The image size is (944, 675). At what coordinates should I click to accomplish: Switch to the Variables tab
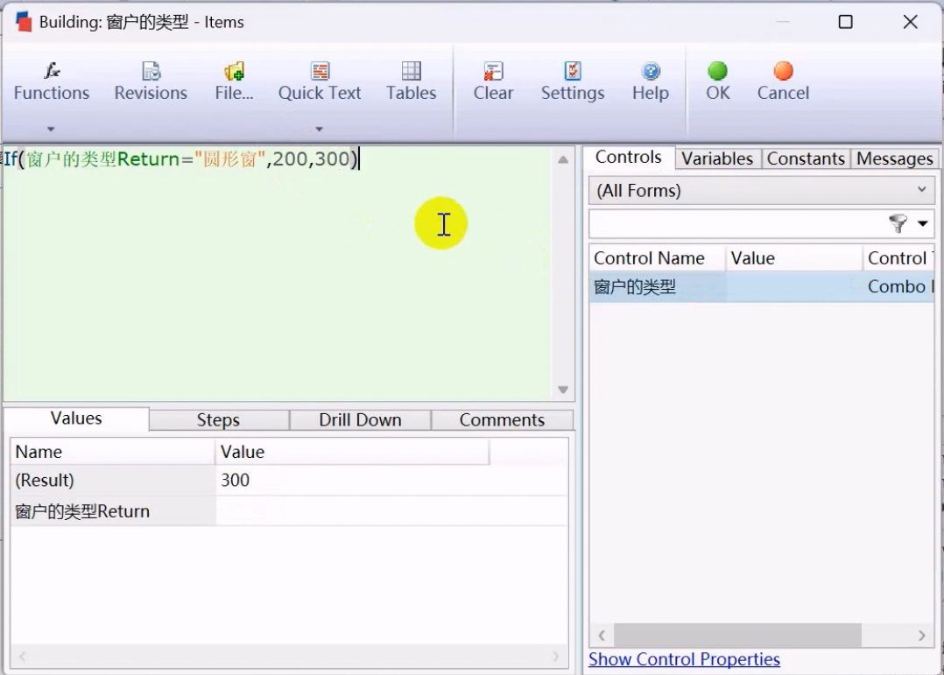(x=716, y=158)
